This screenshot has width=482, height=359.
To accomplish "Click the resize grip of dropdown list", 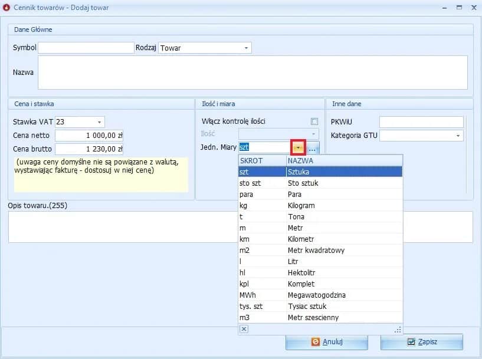I will (x=398, y=330).
